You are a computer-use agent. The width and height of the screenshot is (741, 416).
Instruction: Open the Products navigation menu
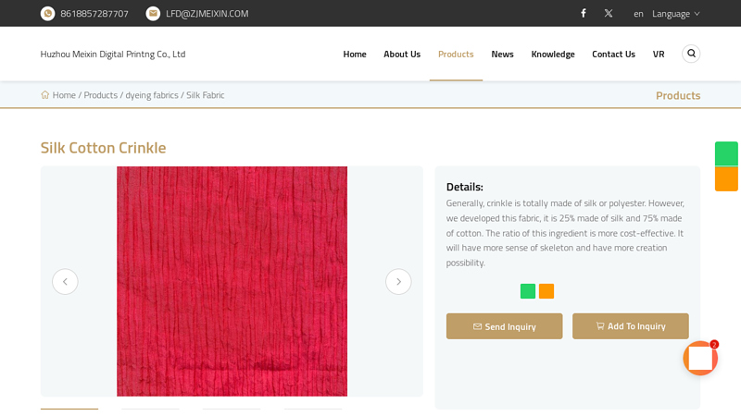click(x=456, y=55)
